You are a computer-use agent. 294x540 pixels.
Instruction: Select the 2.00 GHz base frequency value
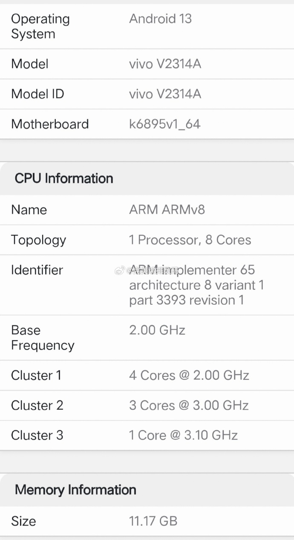[x=157, y=330]
